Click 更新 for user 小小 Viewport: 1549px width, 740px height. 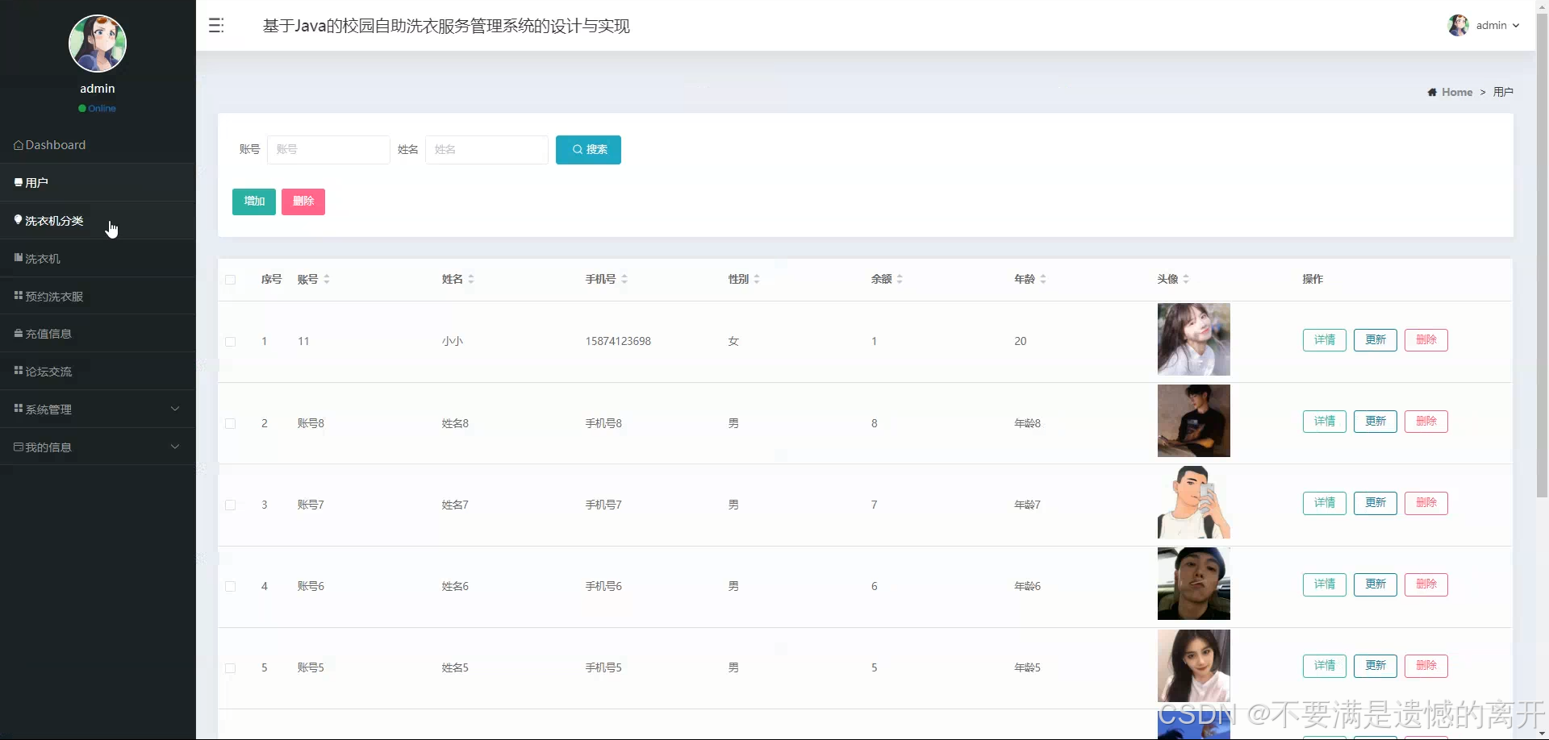1376,340
